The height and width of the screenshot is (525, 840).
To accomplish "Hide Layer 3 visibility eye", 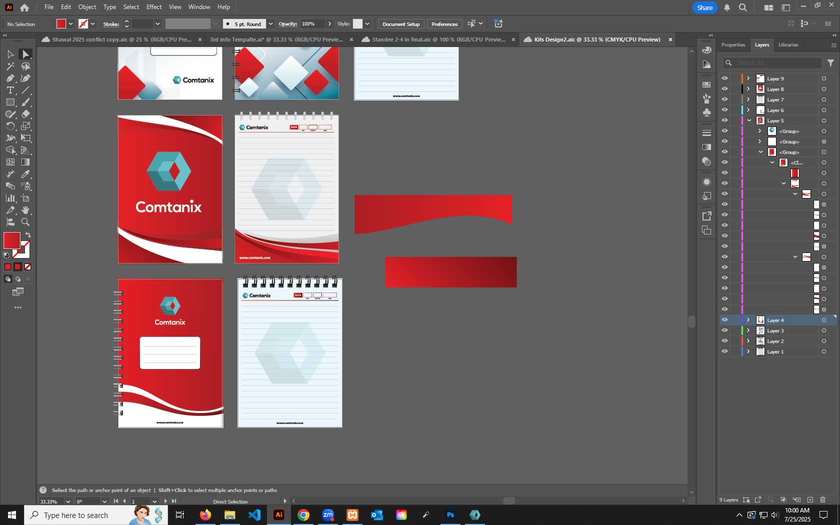I will click(x=724, y=330).
